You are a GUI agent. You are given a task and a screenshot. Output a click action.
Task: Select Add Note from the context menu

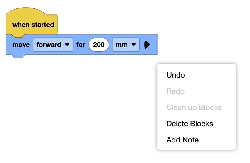pyautogui.click(x=182, y=140)
